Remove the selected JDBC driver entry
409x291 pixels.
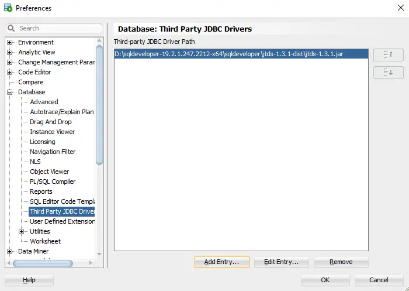341,262
